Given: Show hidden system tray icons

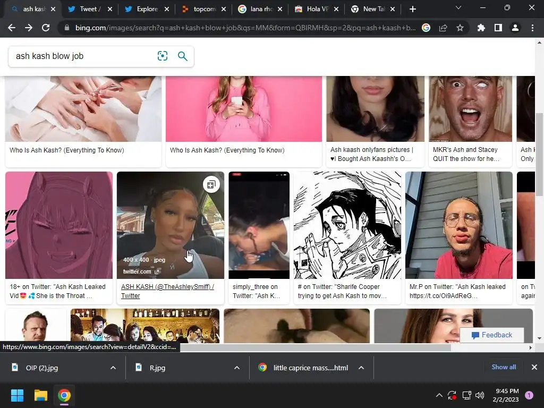Looking at the screenshot, I should pyautogui.click(x=439, y=395).
